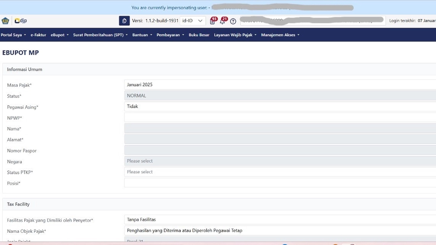Click the Posisi input field
The image size is (436, 245).
[x=280, y=183]
